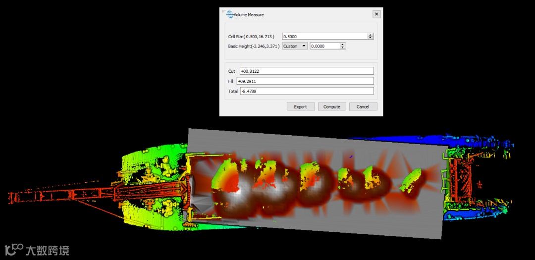Click the 'Cut' label
This screenshot has height=260, width=535.
[231, 71]
